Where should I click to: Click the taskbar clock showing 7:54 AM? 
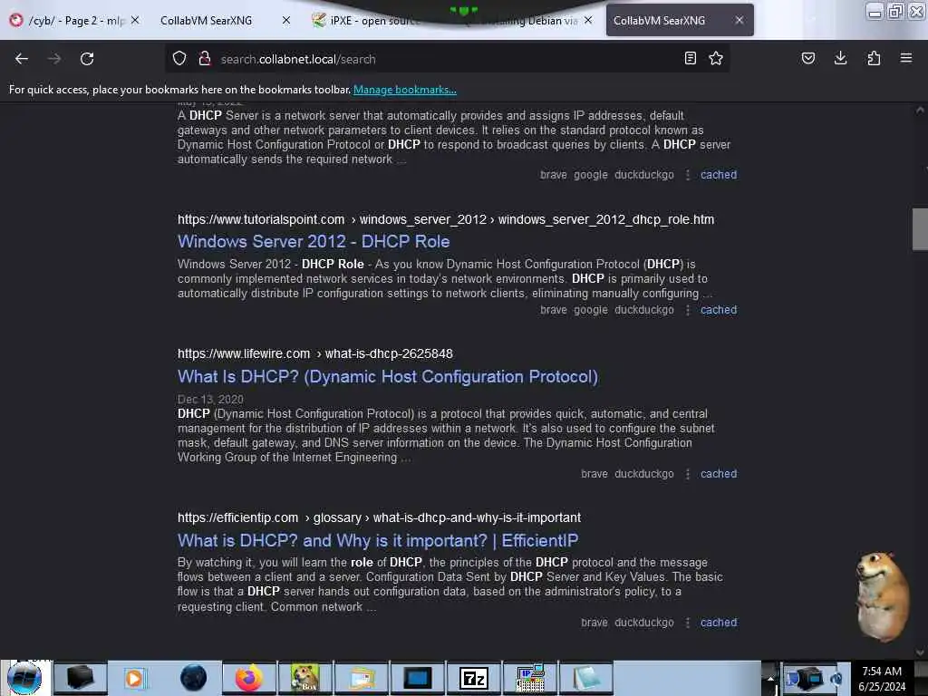[x=882, y=678]
